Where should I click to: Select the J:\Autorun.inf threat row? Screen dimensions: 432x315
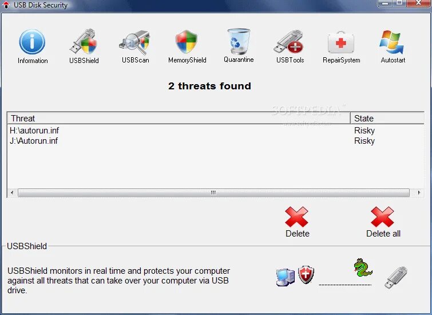tap(215, 141)
